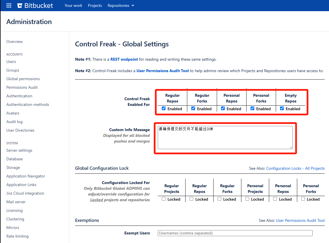Expand the Repositories dropdown arrow
Viewport: 329px width, 243px height.
[x=133, y=6]
